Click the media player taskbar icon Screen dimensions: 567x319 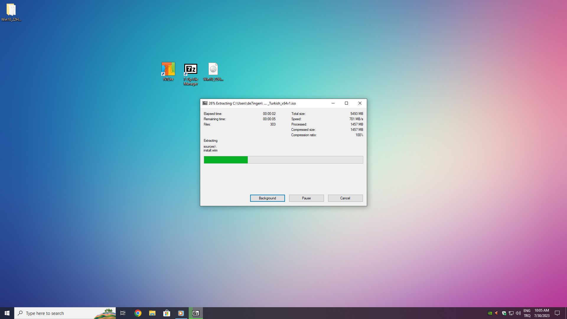[181, 313]
